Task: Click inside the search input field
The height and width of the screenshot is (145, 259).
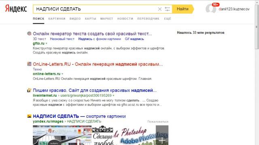Action: [x=95, y=9]
